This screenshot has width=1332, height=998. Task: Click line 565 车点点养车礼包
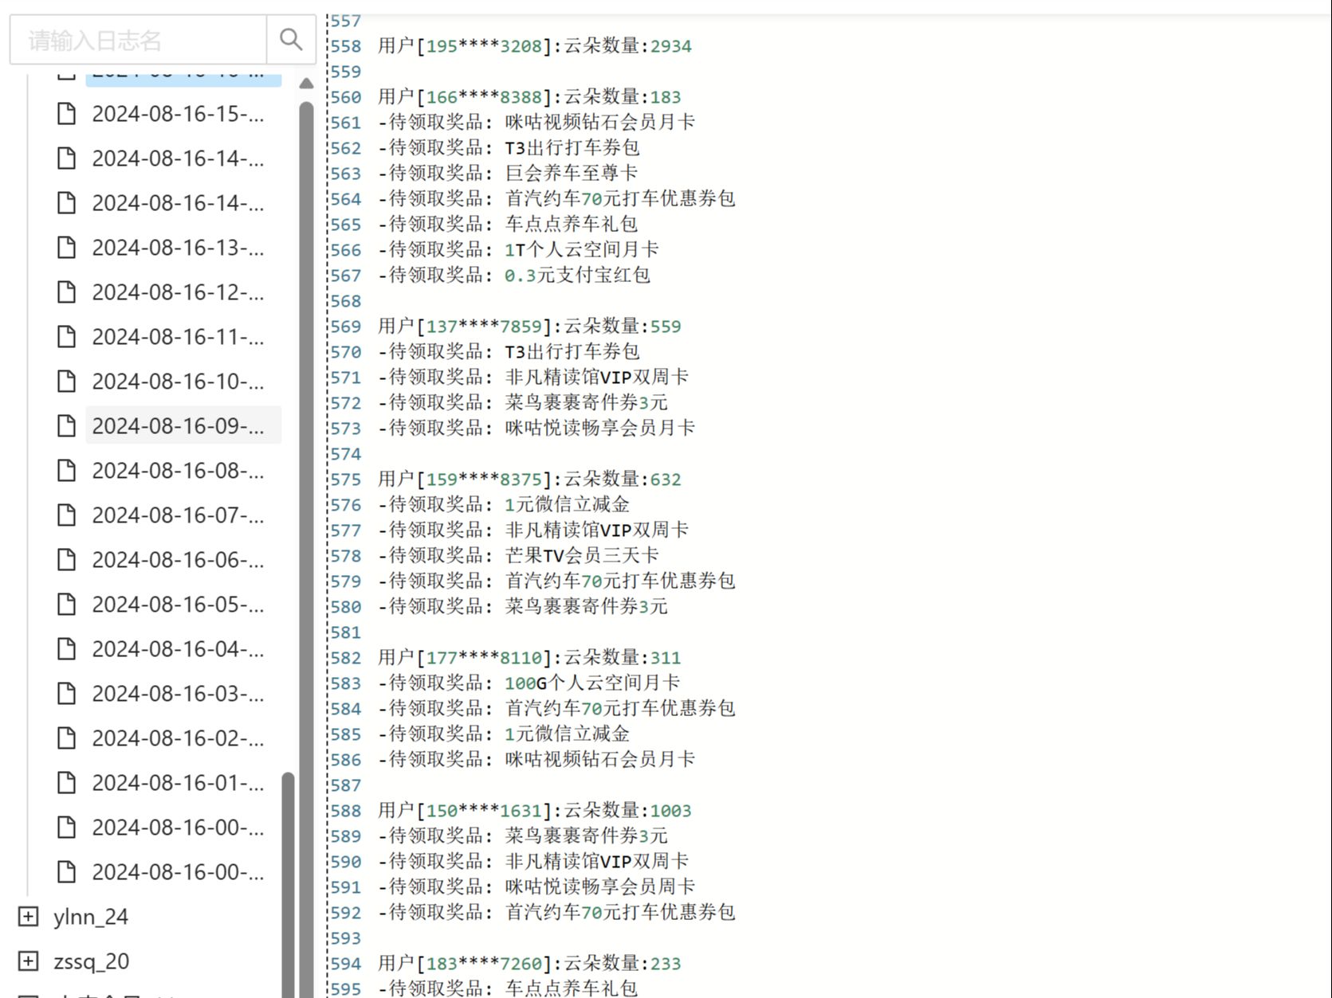[x=508, y=225]
